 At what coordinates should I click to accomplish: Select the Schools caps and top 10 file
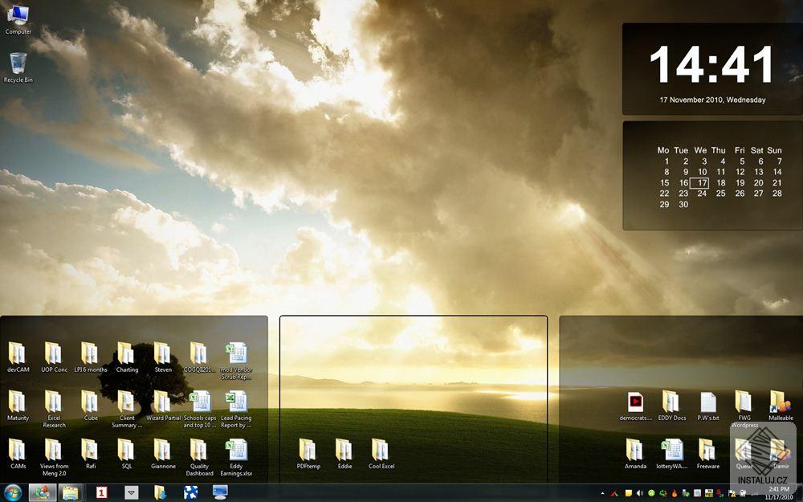tap(200, 410)
